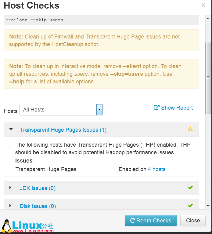Screen dimensions: 212x234
Task: Open Transparent Huge Pages Issues (1) heading
Action: (x=63, y=130)
